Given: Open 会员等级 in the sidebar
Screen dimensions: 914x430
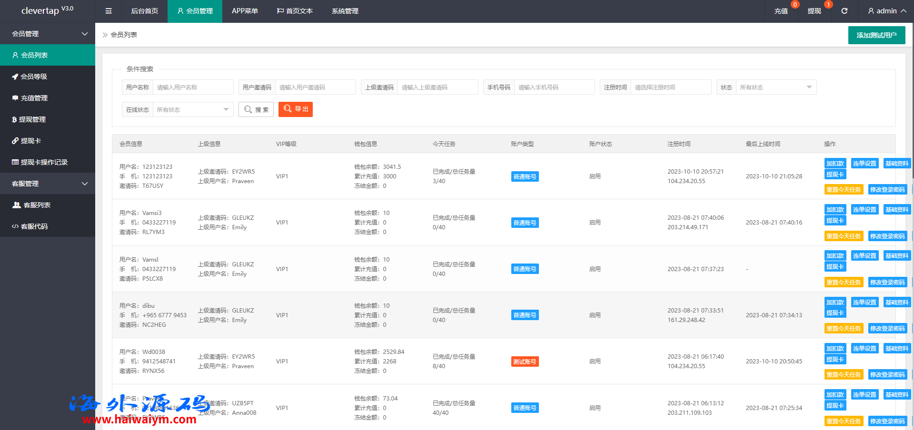Looking at the screenshot, I should 33,77.
